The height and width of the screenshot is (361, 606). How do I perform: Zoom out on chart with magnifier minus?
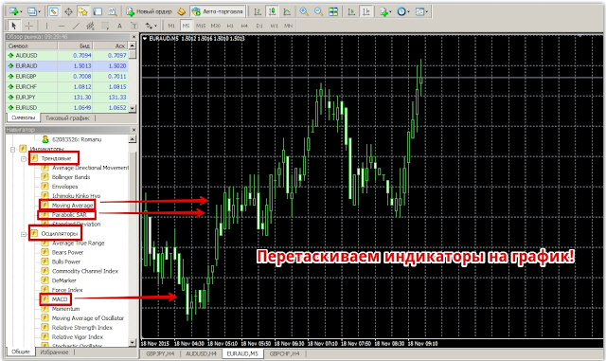[x=318, y=11]
